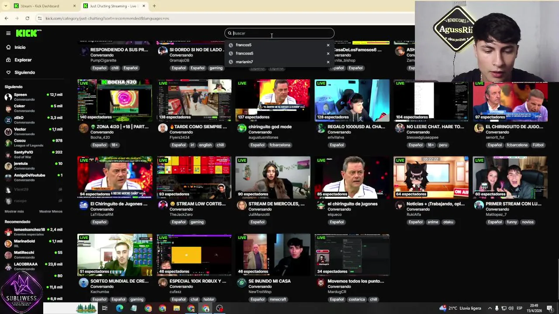
Task: Click the SantyPs10 channel avatar in the sidebar
Action: 8,154
